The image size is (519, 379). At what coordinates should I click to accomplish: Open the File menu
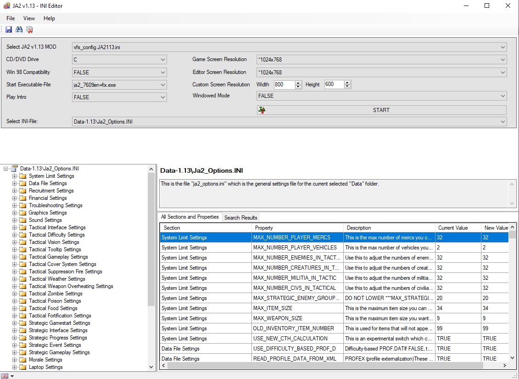click(11, 18)
